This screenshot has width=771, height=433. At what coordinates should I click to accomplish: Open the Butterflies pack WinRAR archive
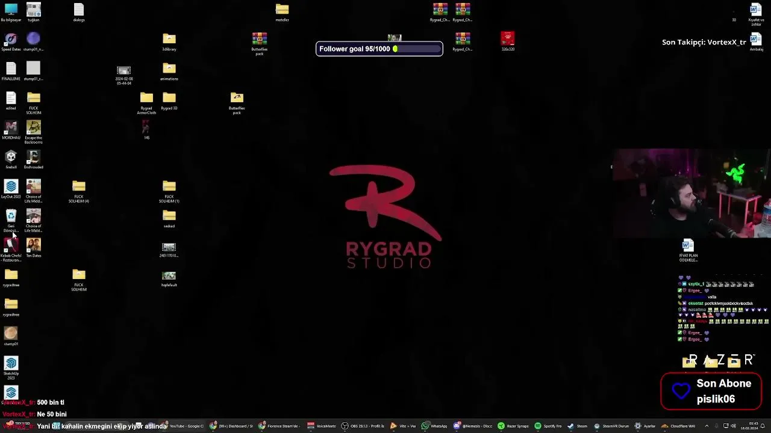pyautogui.click(x=260, y=43)
